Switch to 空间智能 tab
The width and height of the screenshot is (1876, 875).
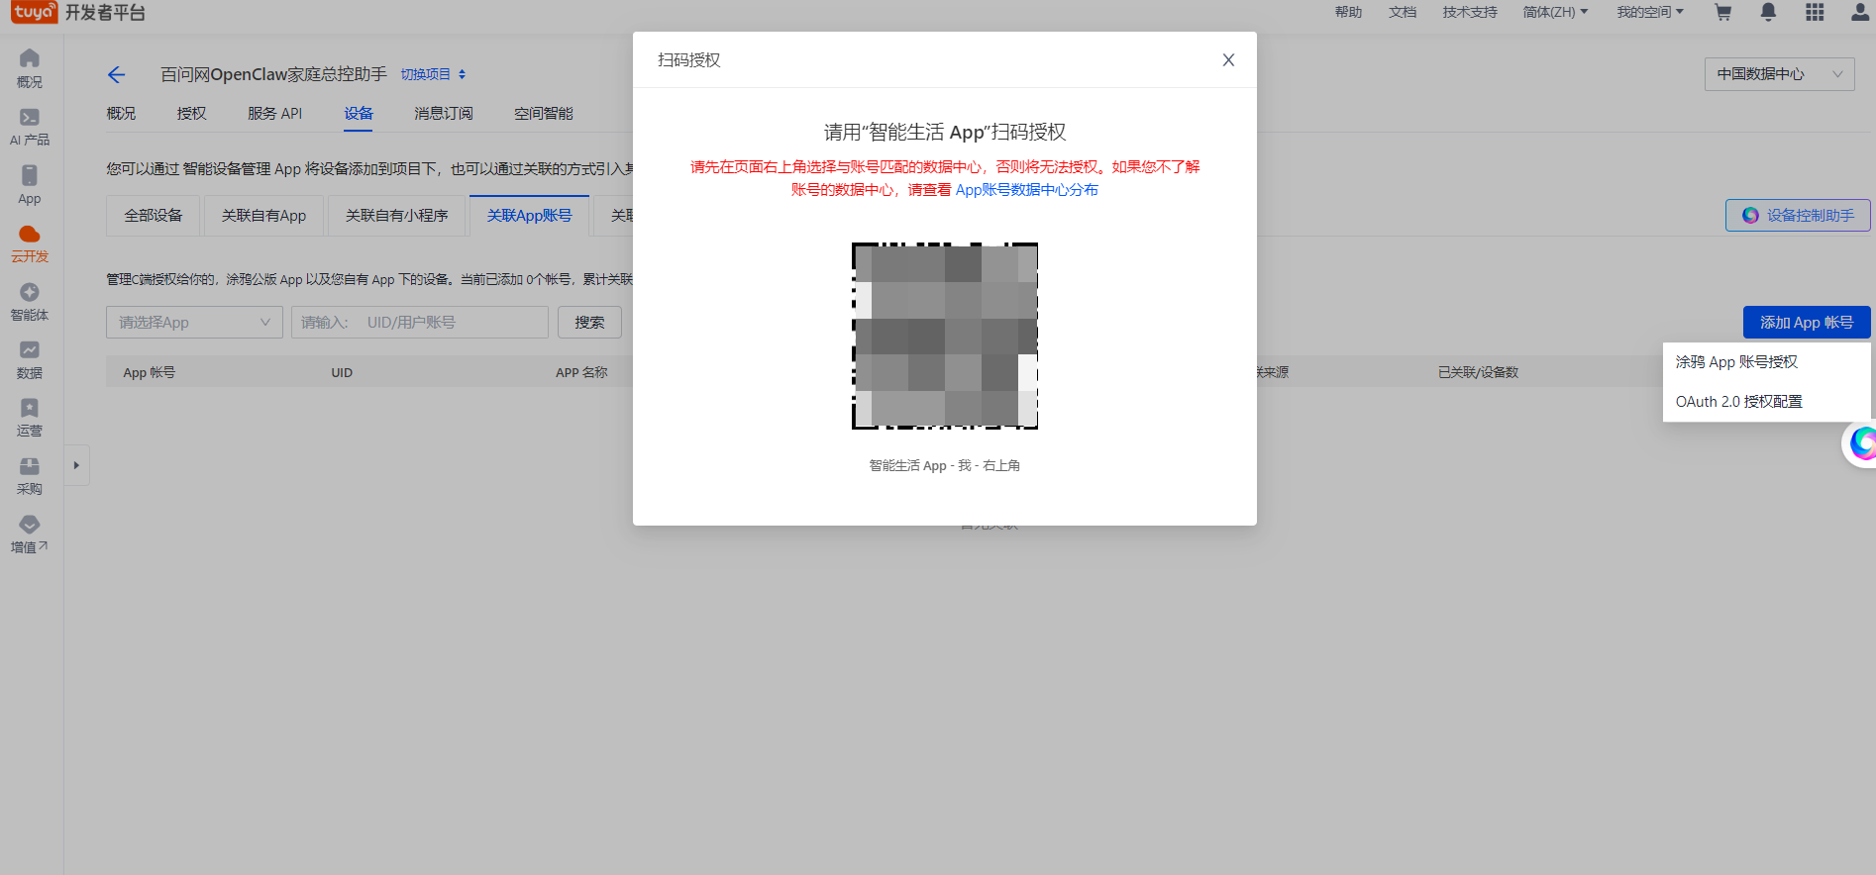(x=543, y=114)
